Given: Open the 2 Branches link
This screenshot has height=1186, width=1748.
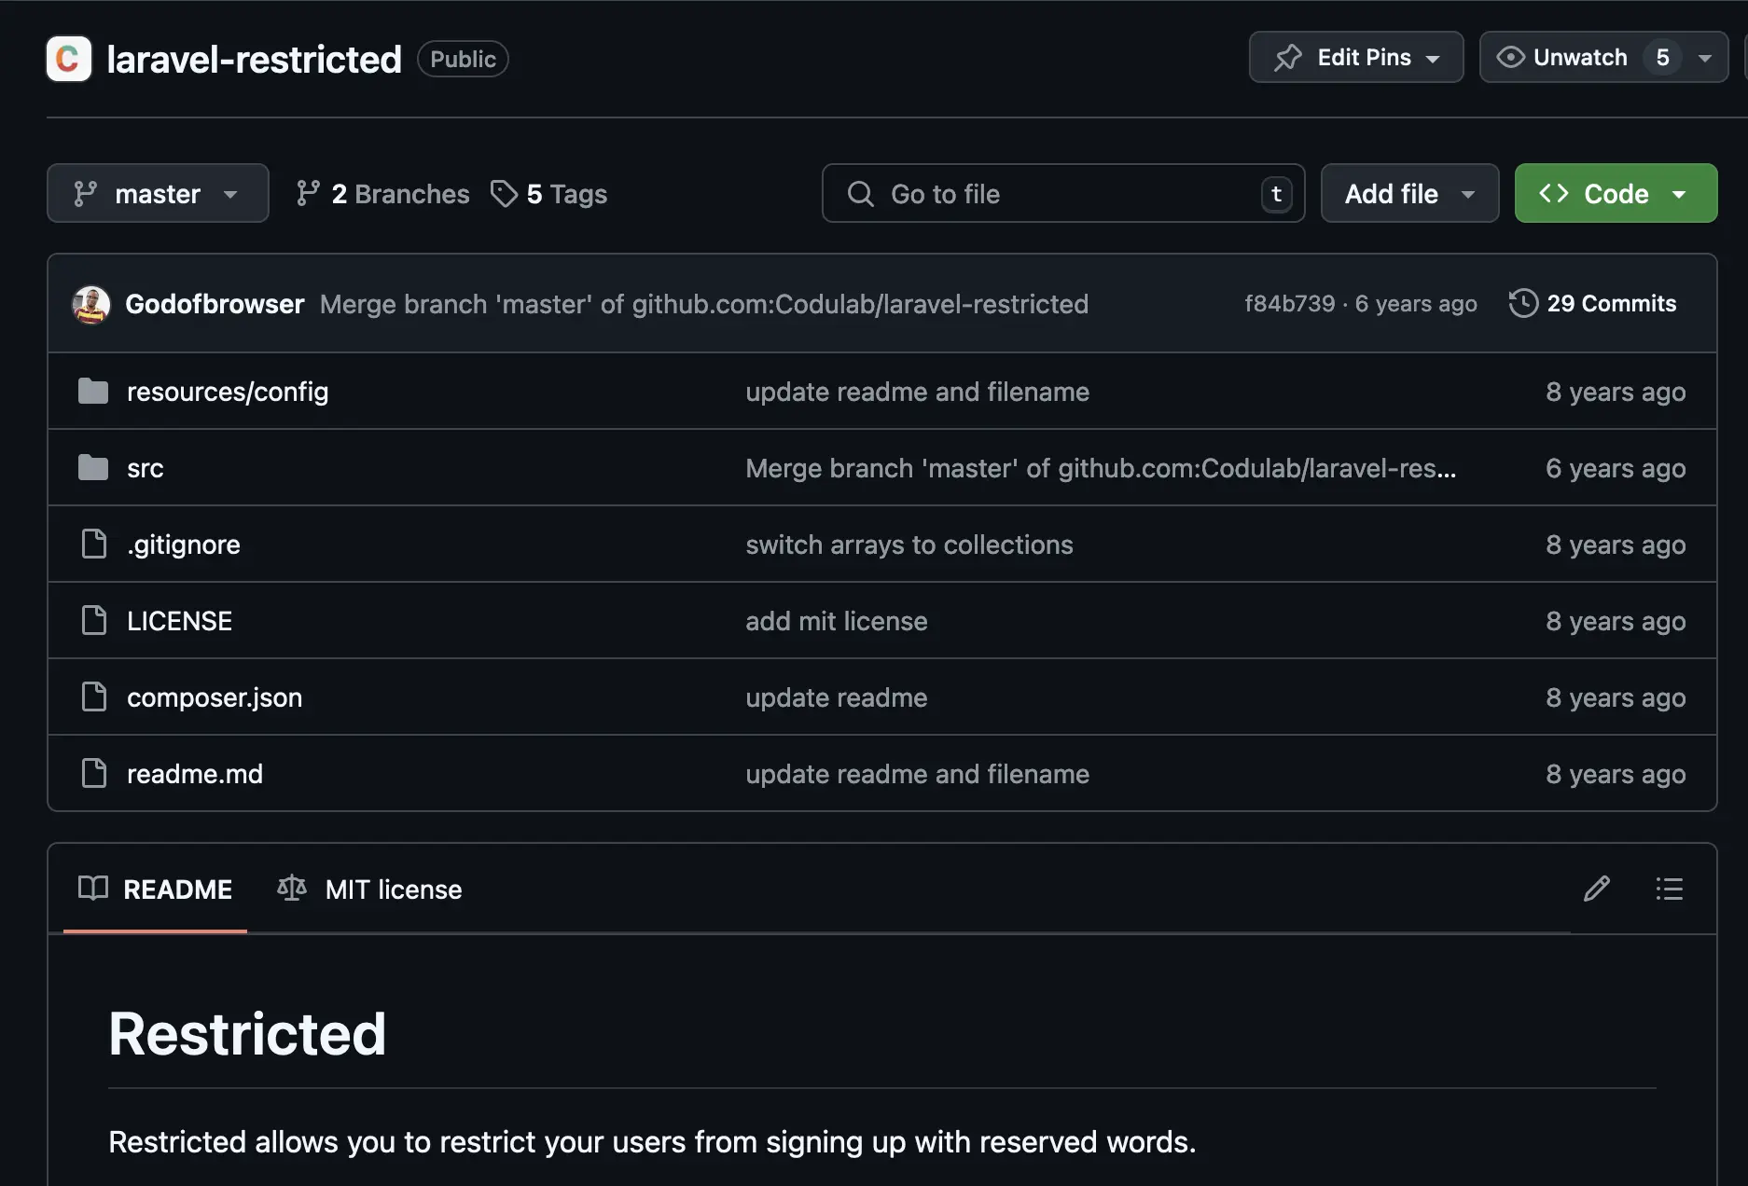Looking at the screenshot, I should pos(383,194).
